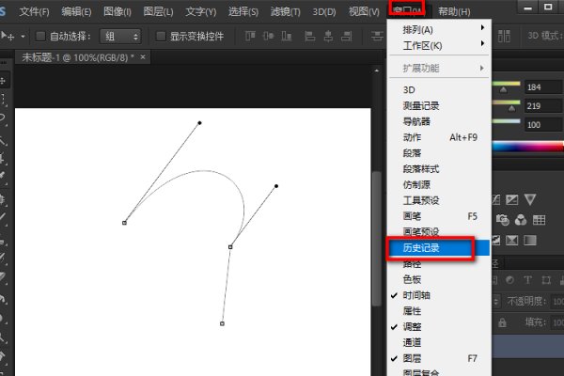The height and width of the screenshot is (376, 564).
Task: Enable the 显示变换控件 checkbox
Action: [x=161, y=36]
